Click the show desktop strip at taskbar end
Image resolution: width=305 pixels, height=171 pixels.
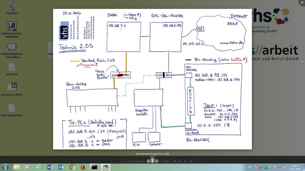tap(303, 167)
